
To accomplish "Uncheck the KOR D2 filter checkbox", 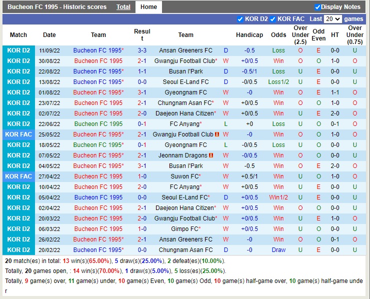I will 240,19.
